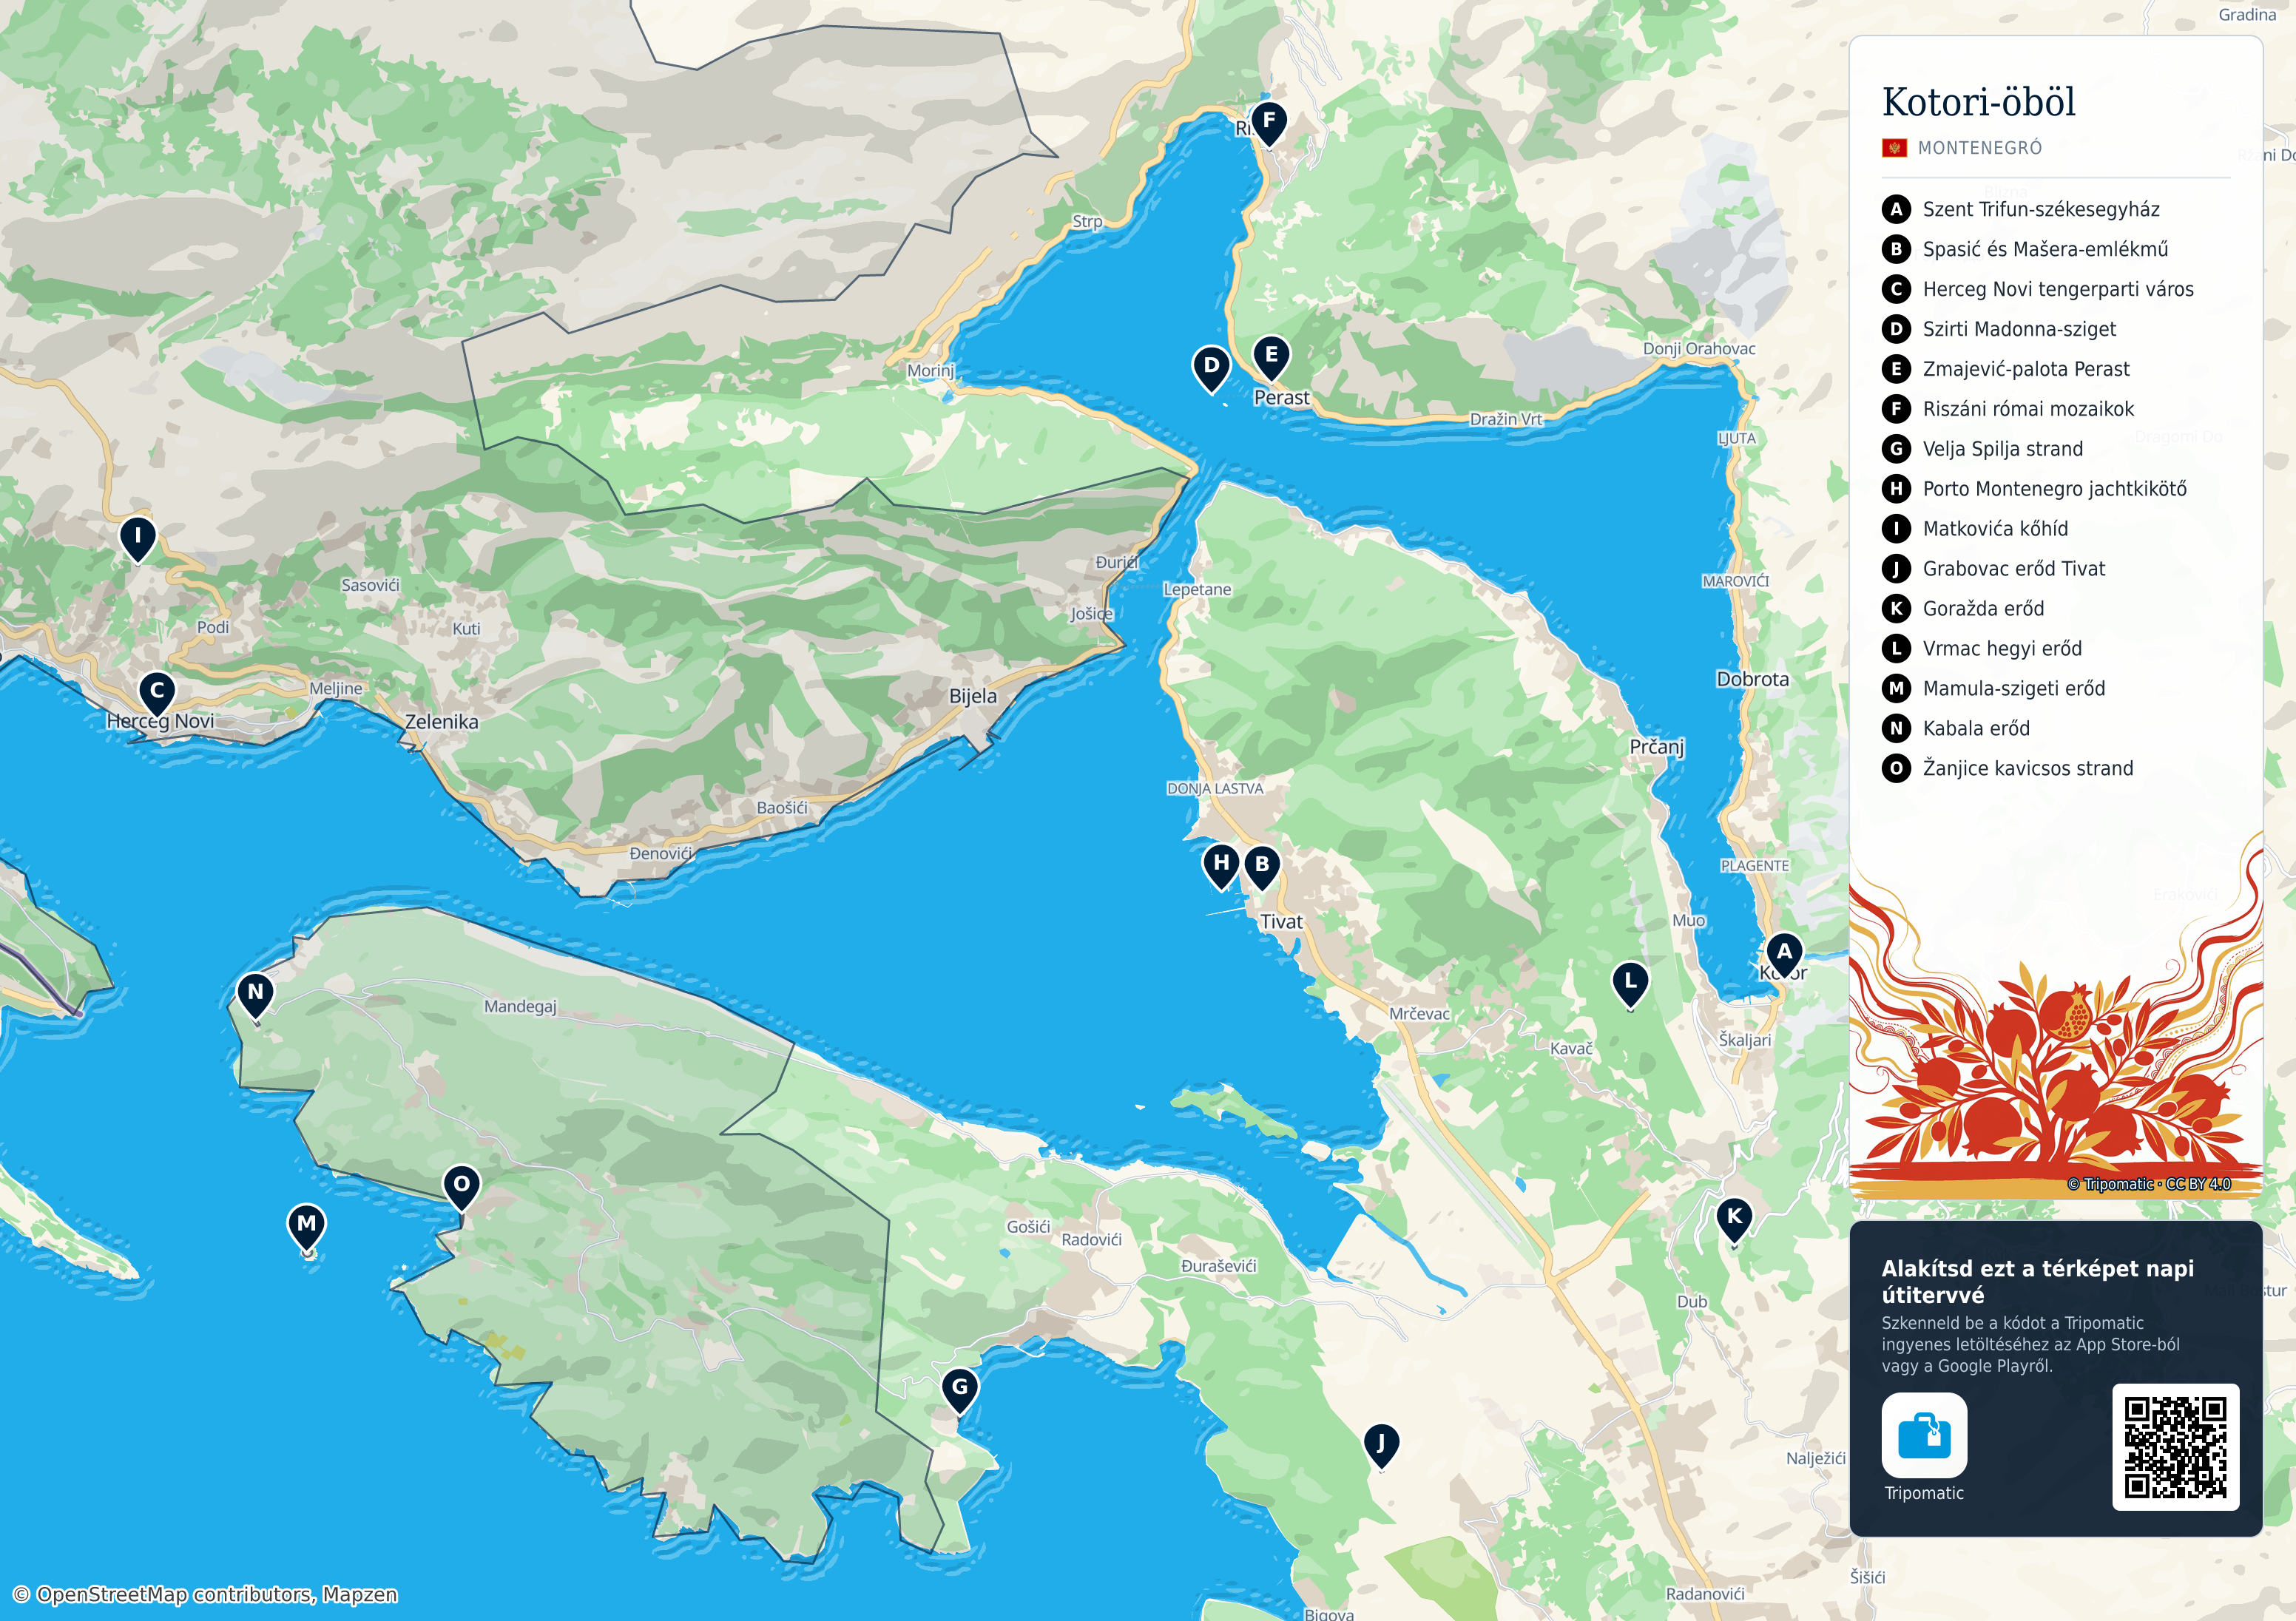Click the 'Dobrota' town label on map
The image size is (2296, 1621).
[x=1753, y=679]
